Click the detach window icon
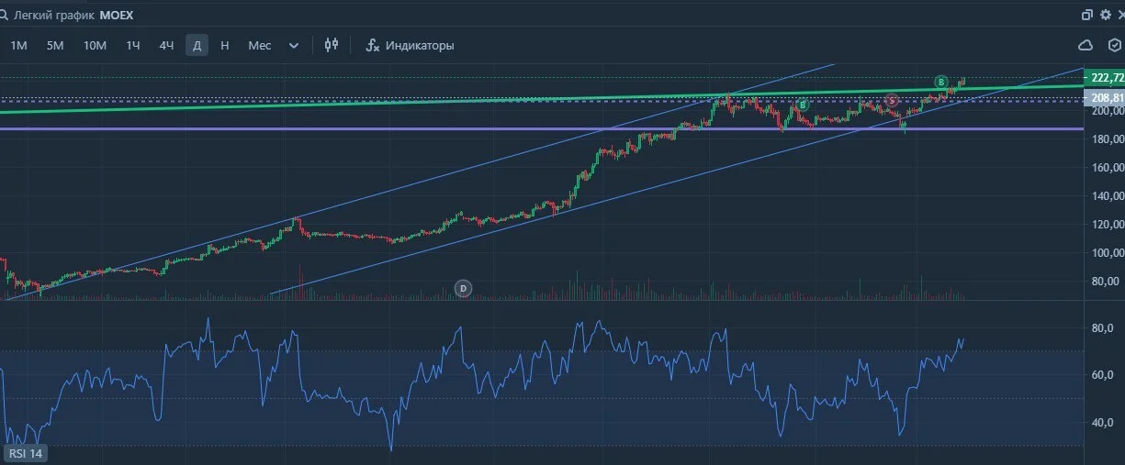Screen dimensions: 1125x465 click(1087, 15)
